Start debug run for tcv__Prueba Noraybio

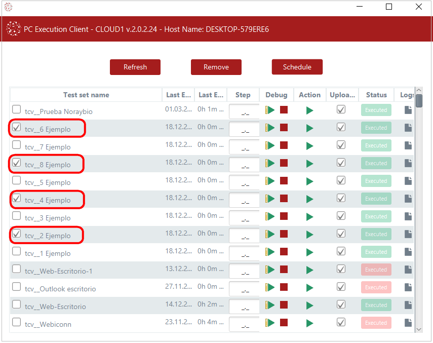point(270,110)
